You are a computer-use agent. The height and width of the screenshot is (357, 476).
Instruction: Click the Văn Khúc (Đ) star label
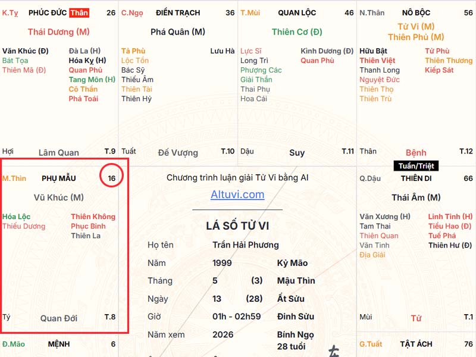point(25,51)
